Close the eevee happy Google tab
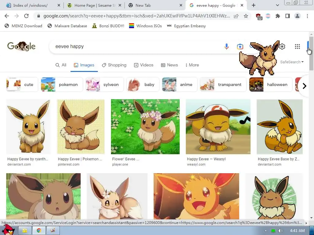Viewport: 314px width, 235px height. point(242,6)
